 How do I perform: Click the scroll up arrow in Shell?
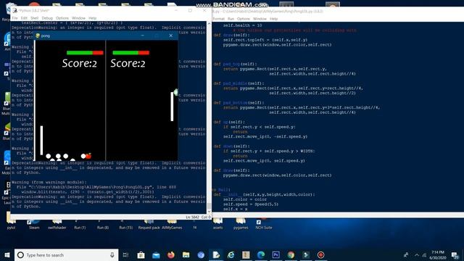point(210,24)
